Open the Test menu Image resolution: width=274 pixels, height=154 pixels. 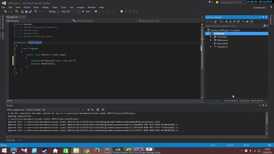(x=71, y=7)
